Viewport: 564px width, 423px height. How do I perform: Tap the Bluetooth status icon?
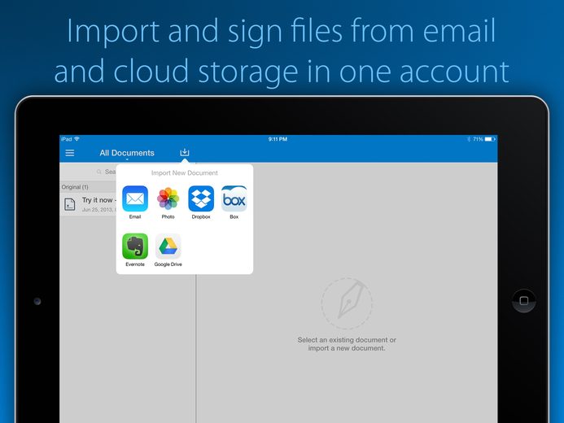click(x=469, y=139)
